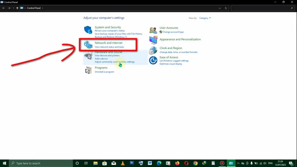Screen dimensions: 297x167
Task: Open Clock and Region category
Action: 171,48
